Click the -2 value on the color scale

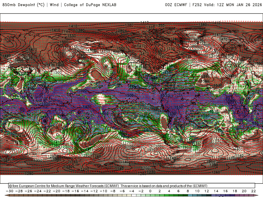click(141, 191)
